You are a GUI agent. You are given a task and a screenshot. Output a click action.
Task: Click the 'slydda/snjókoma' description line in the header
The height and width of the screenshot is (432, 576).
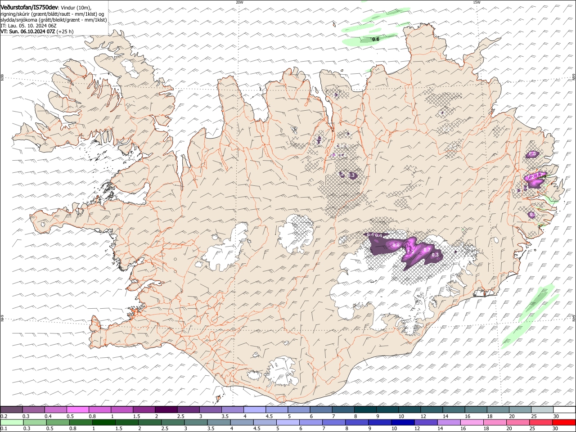(54, 20)
